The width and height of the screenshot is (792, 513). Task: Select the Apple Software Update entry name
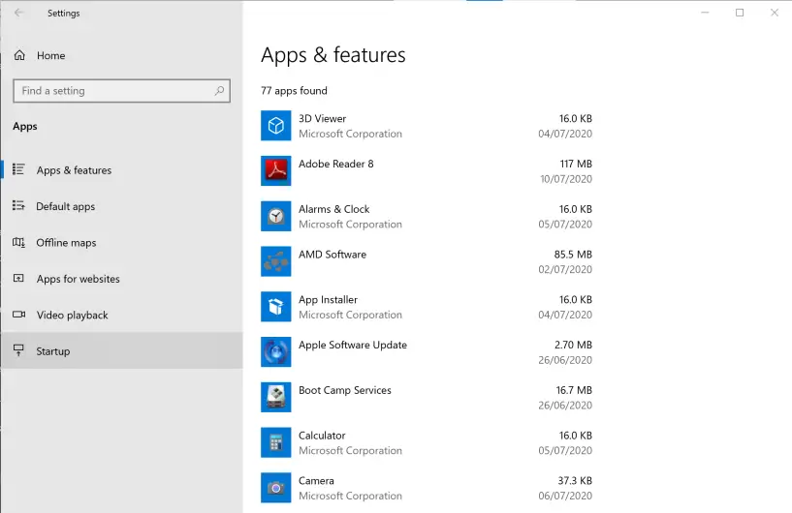pyautogui.click(x=353, y=345)
